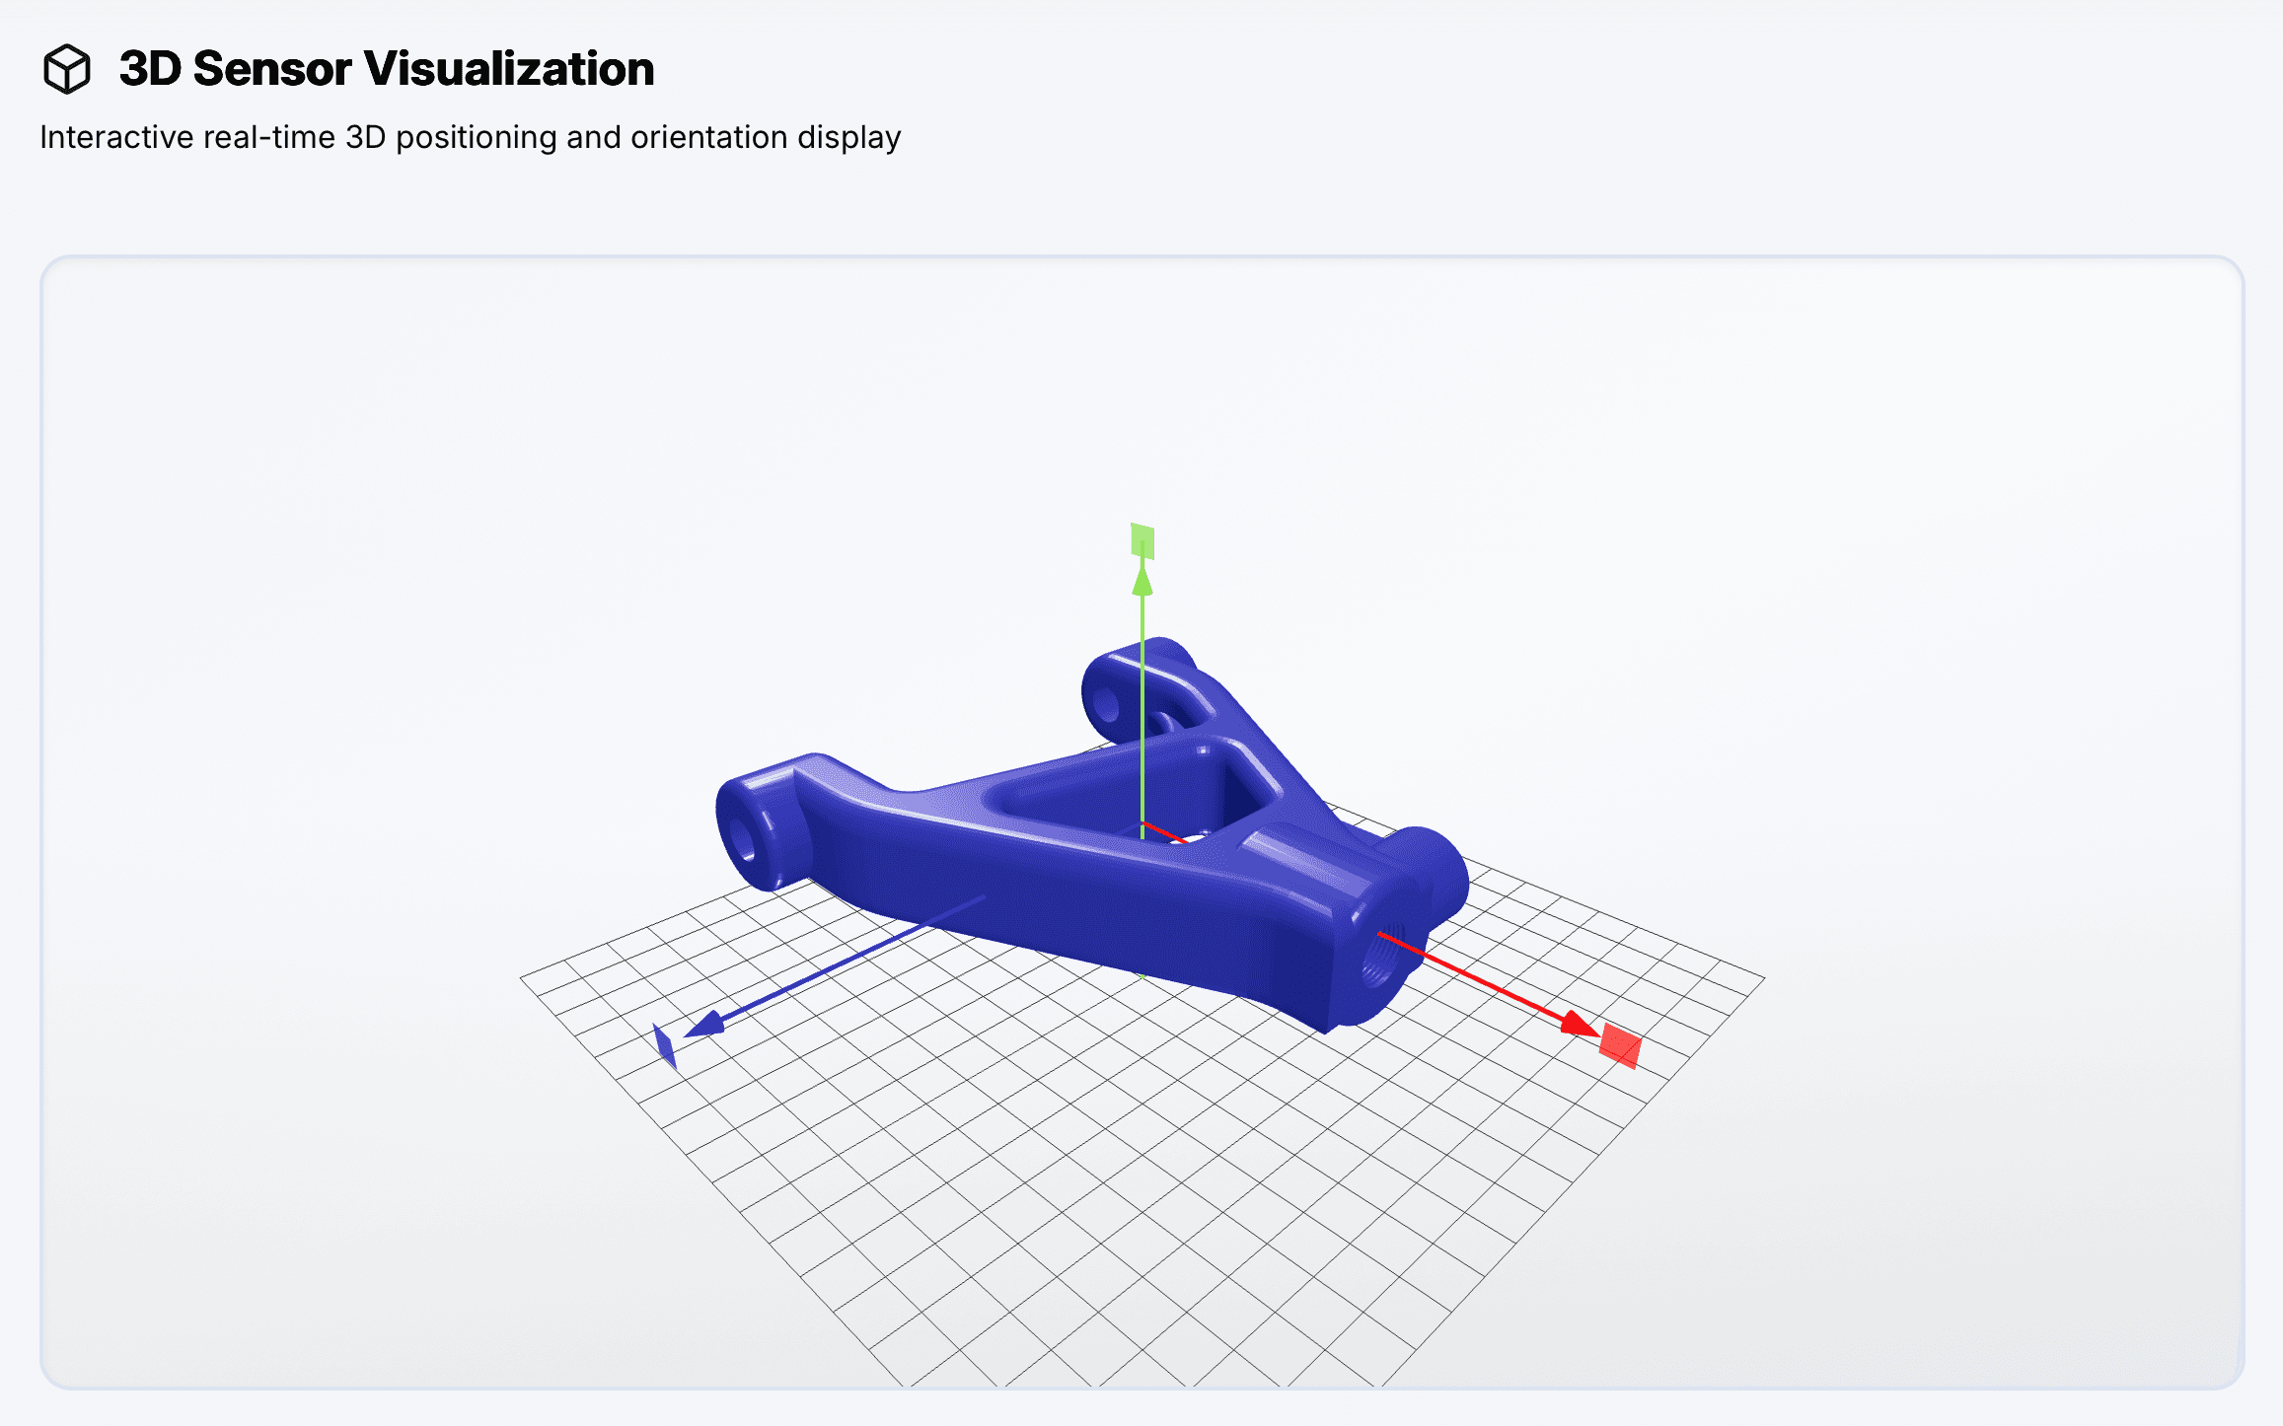Click the wireframe grid floor plane

point(1135,1183)
